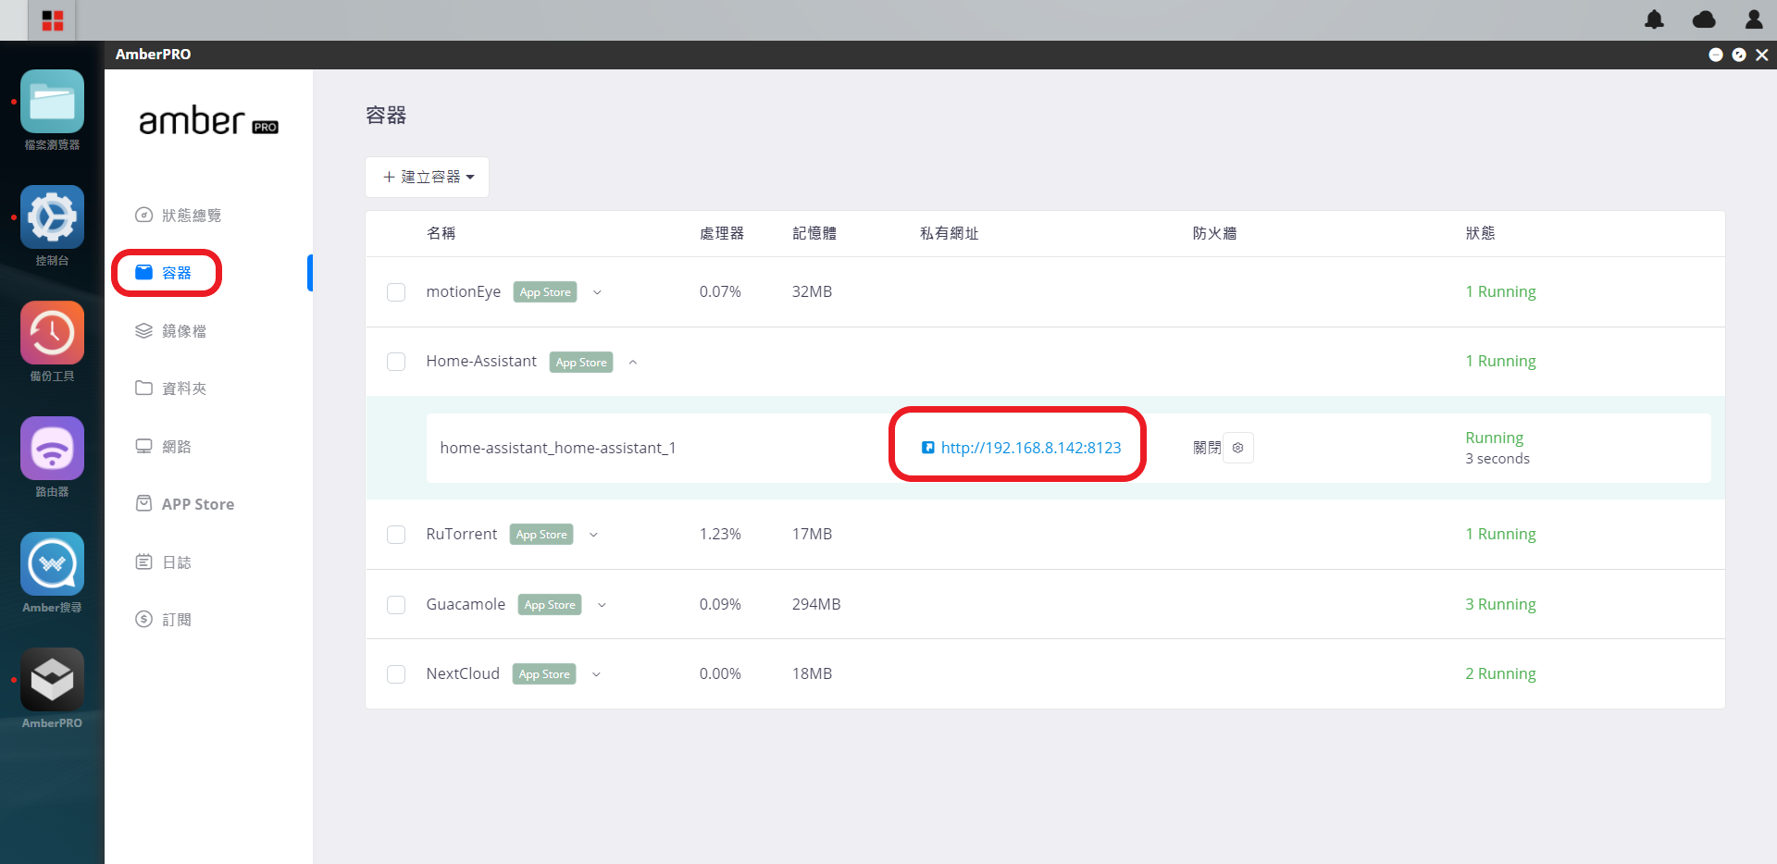Click the red four-square start menu icon
Image resolution: width=1777 pixels, height=864 pixels.
pyautogui.click(x=53, y=20)
